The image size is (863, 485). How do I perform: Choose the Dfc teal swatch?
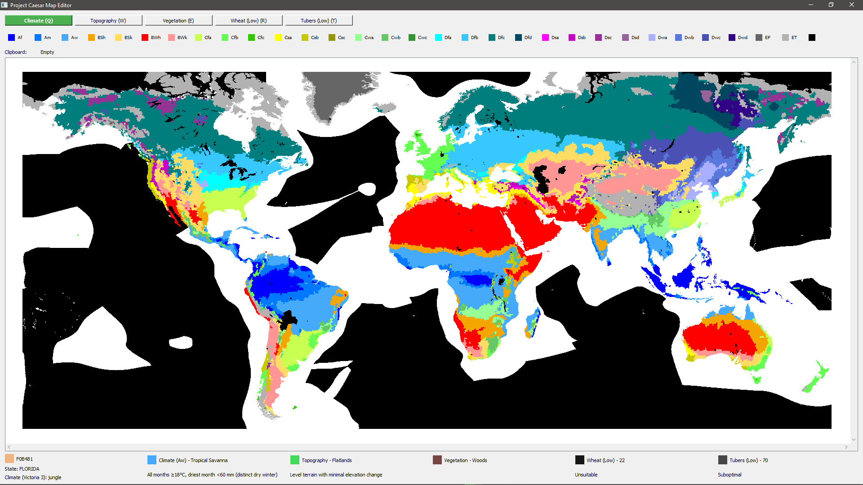click(x=492, y=38)
